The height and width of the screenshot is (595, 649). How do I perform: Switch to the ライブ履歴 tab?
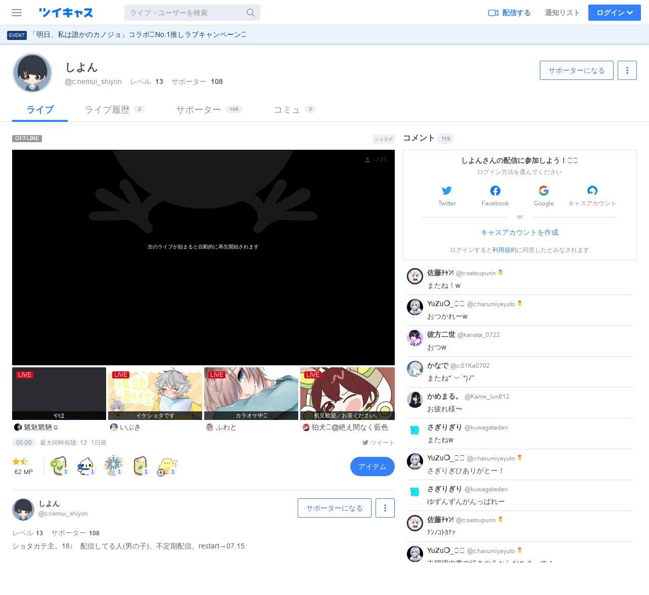pos(114,110)
